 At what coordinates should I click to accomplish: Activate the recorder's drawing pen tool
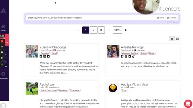click(2, 64)
